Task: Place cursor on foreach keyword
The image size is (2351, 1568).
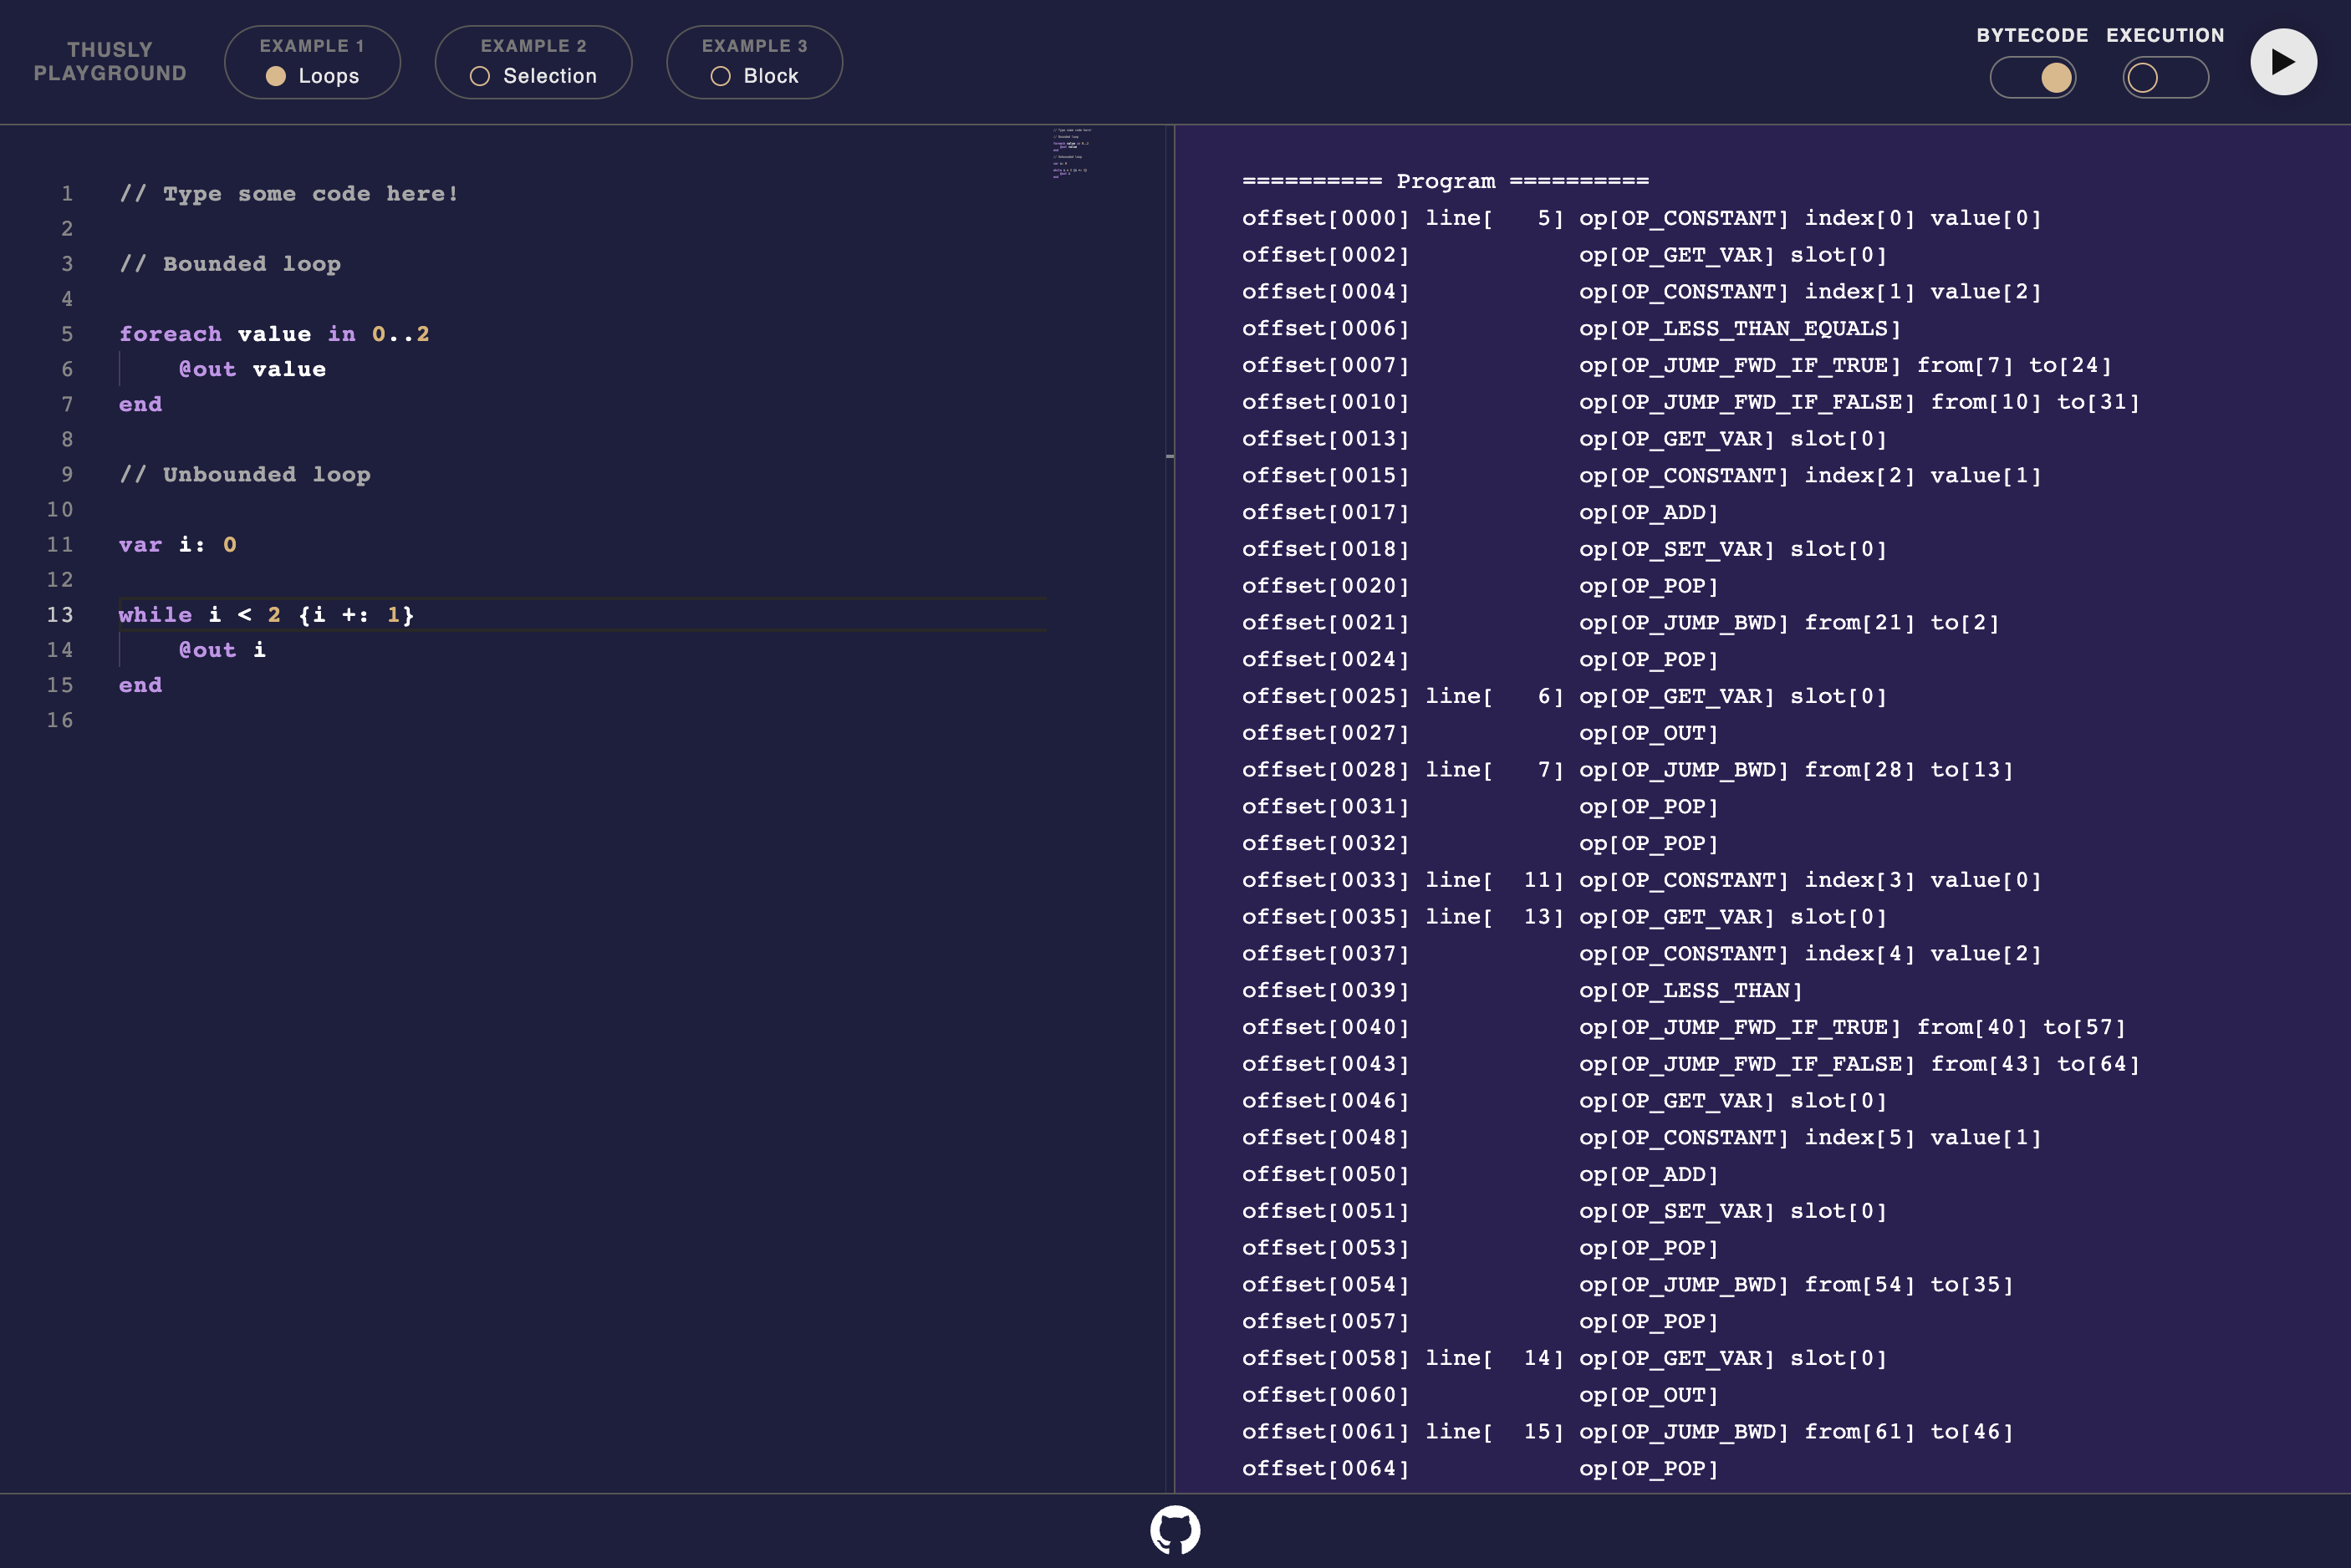Action: click(x=170, y=334)
